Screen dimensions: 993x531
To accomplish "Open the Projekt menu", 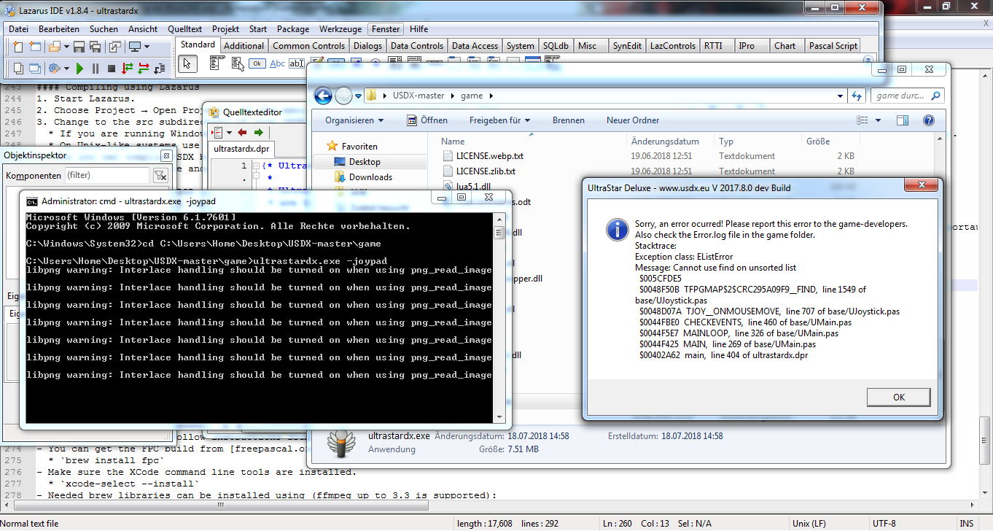I will pyautogui.click(x=225, y=29).
